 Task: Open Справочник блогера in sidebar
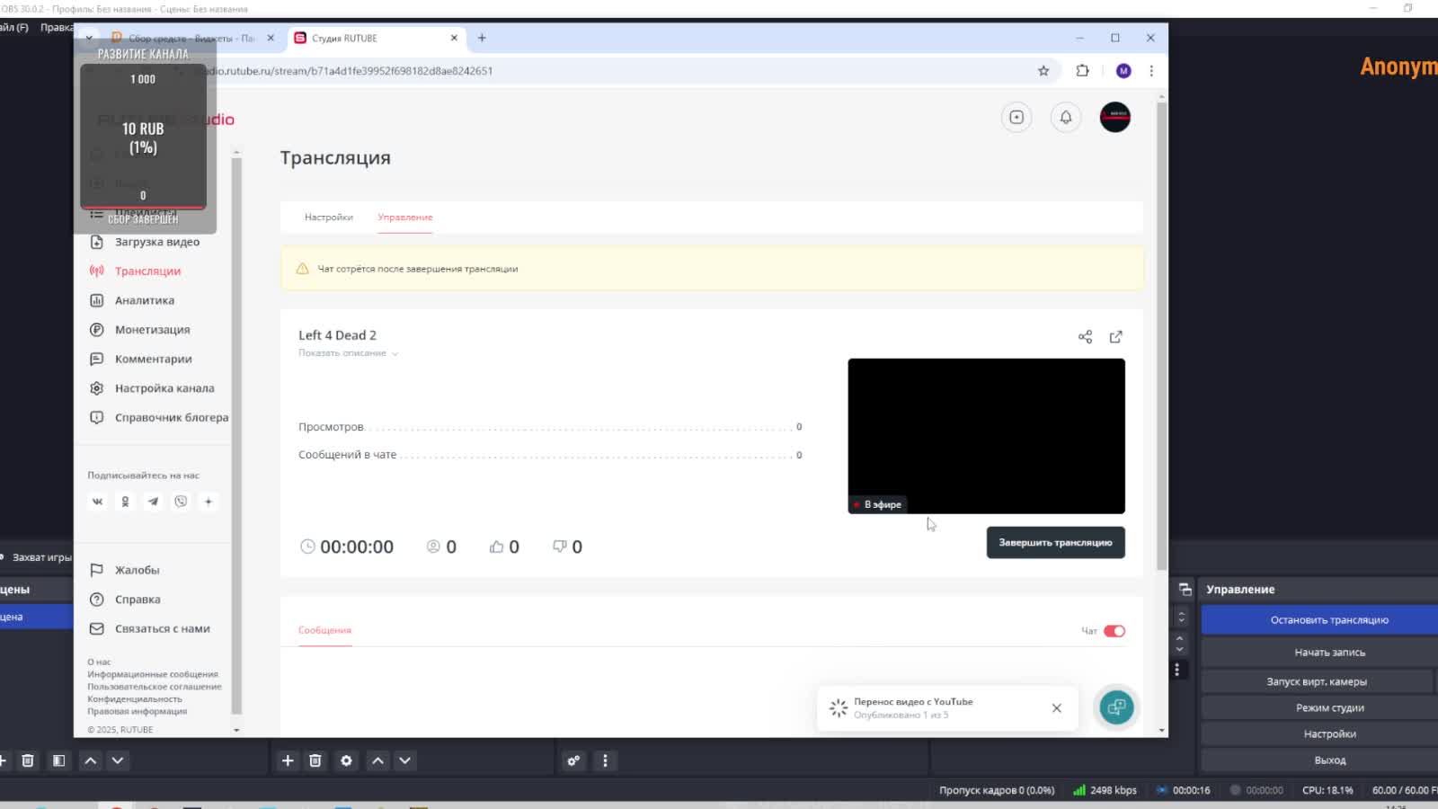[x=171, y=417]
